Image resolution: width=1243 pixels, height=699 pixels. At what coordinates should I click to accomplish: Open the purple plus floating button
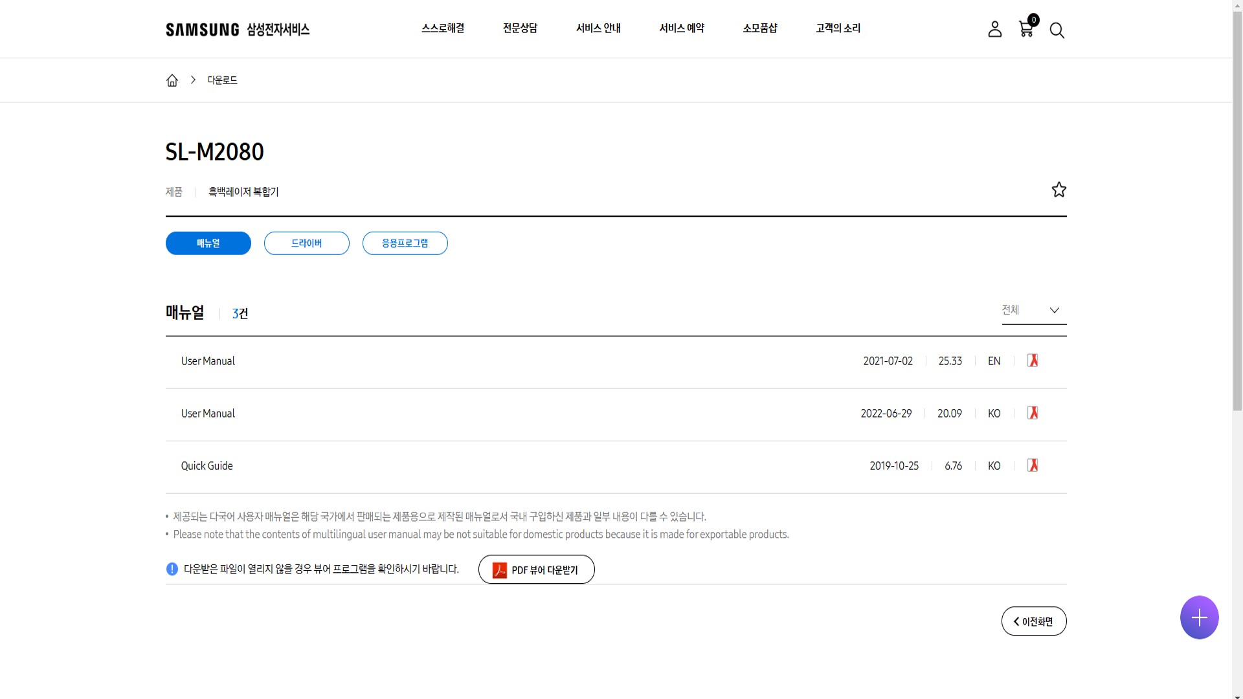coord(1199,617)
